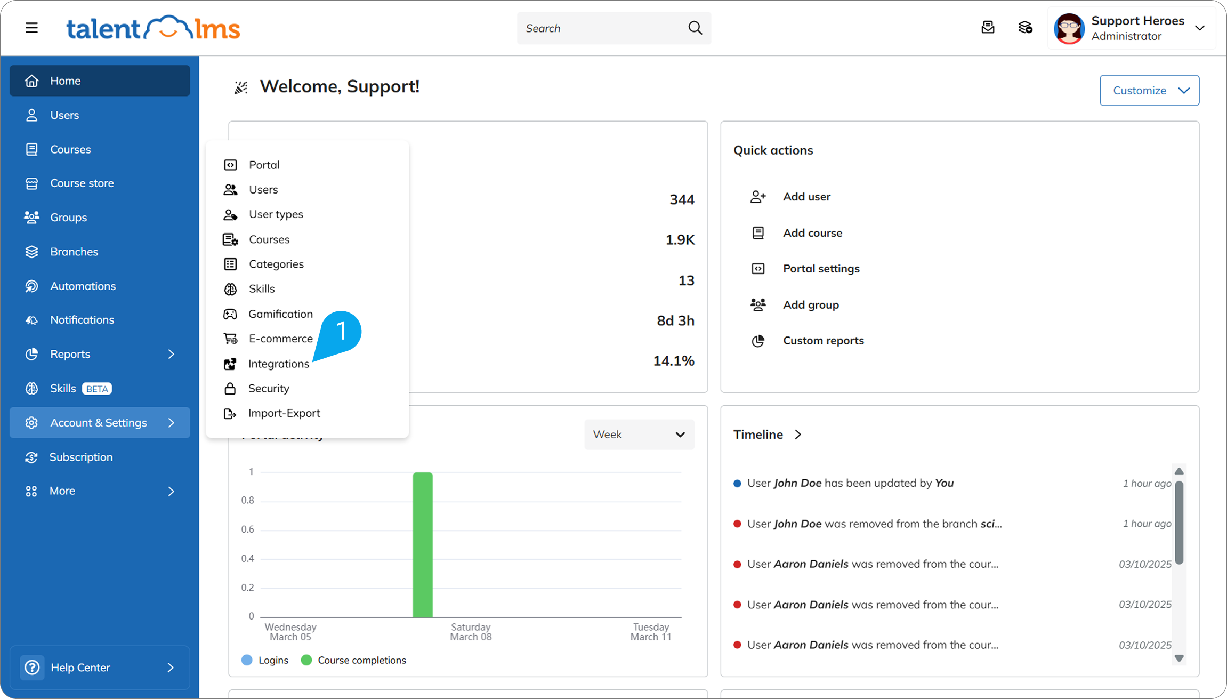The width and height of the screenshot is (1227, 699).
Task: Click the E-commerce cart icon
Action: pos(230,339)
